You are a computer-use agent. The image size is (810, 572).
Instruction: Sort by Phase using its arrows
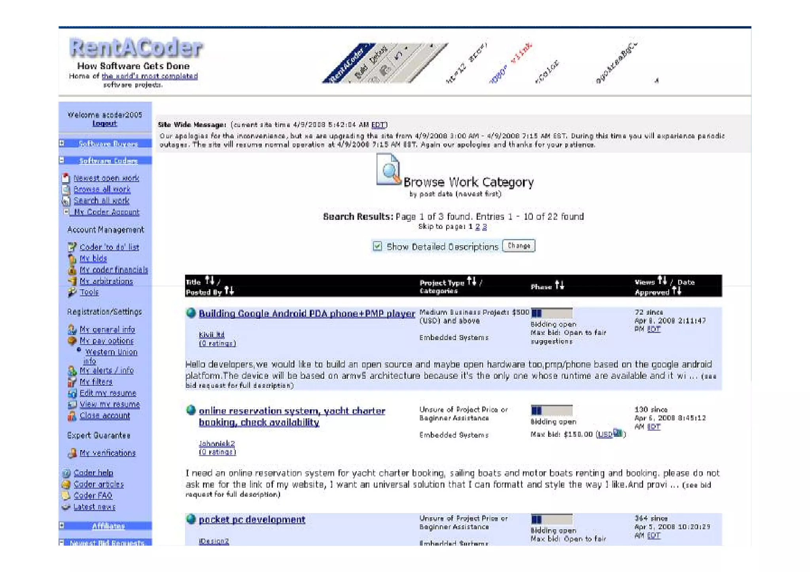pos(560,285)
